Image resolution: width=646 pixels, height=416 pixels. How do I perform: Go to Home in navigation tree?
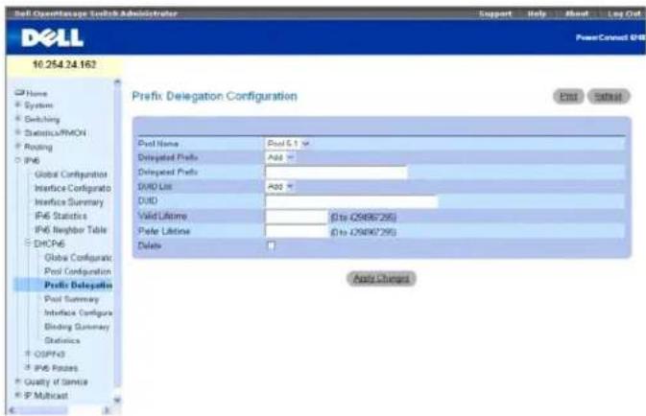[x=36, y=93]
